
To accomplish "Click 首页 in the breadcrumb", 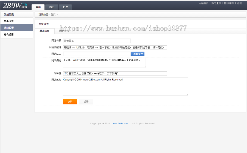I will click(53, 15).
